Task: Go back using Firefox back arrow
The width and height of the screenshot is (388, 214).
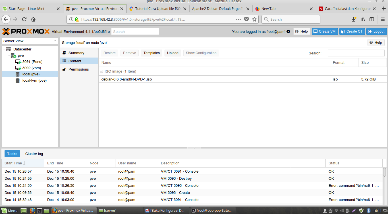Action: (x=6, y=19)
